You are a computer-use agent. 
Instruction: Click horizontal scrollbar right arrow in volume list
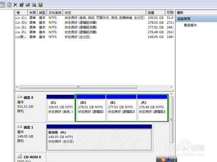click(x=171, y=87)
